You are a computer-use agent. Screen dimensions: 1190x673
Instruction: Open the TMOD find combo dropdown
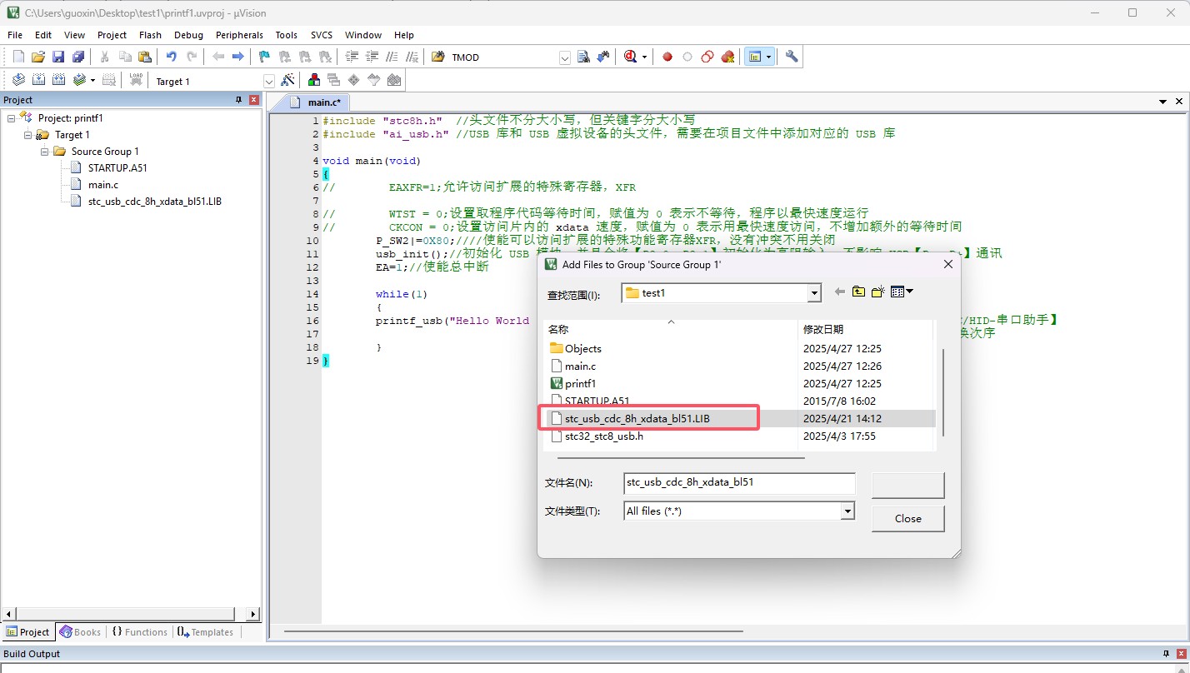tap(565, 57)
